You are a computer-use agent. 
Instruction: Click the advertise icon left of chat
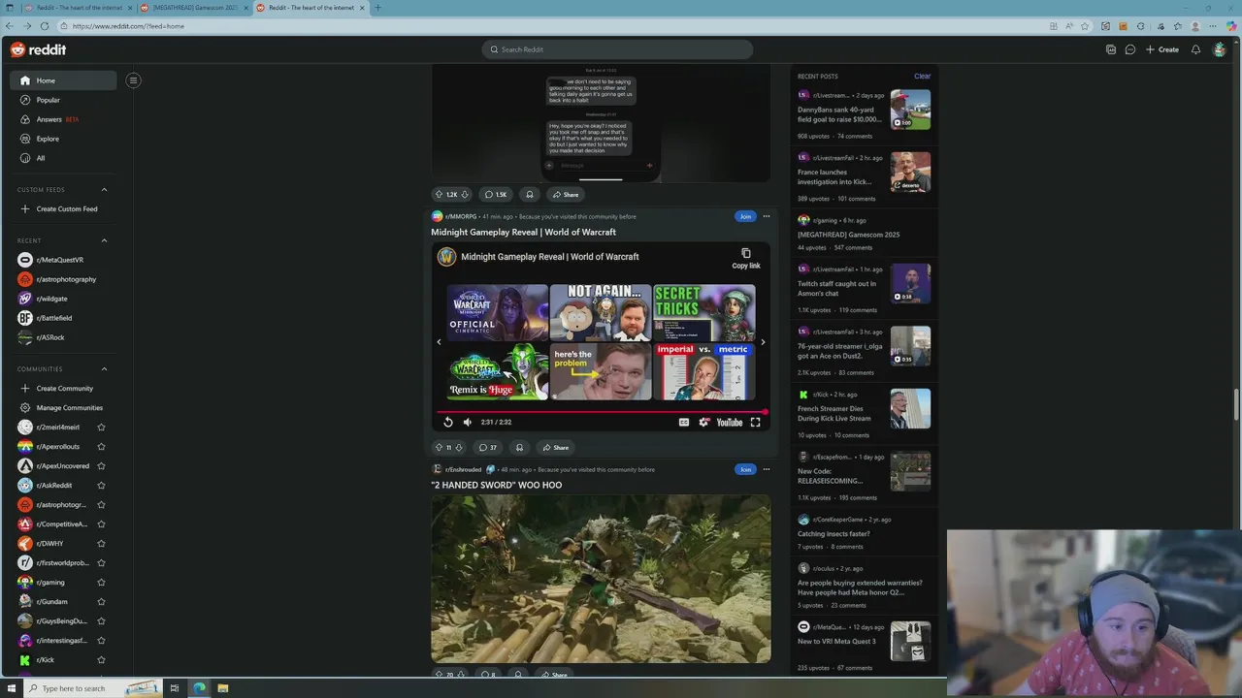pos(1111,49)
